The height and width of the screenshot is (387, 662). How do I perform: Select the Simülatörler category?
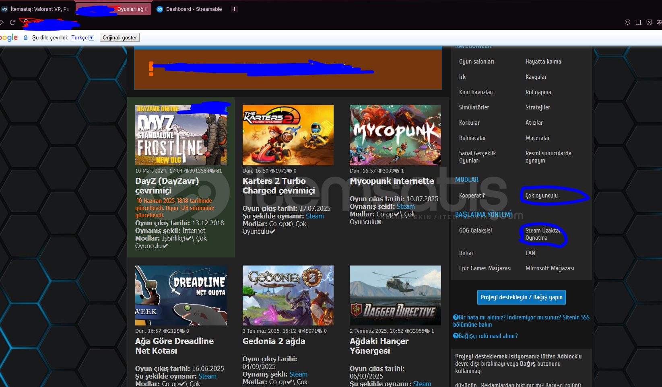(474, 107)
